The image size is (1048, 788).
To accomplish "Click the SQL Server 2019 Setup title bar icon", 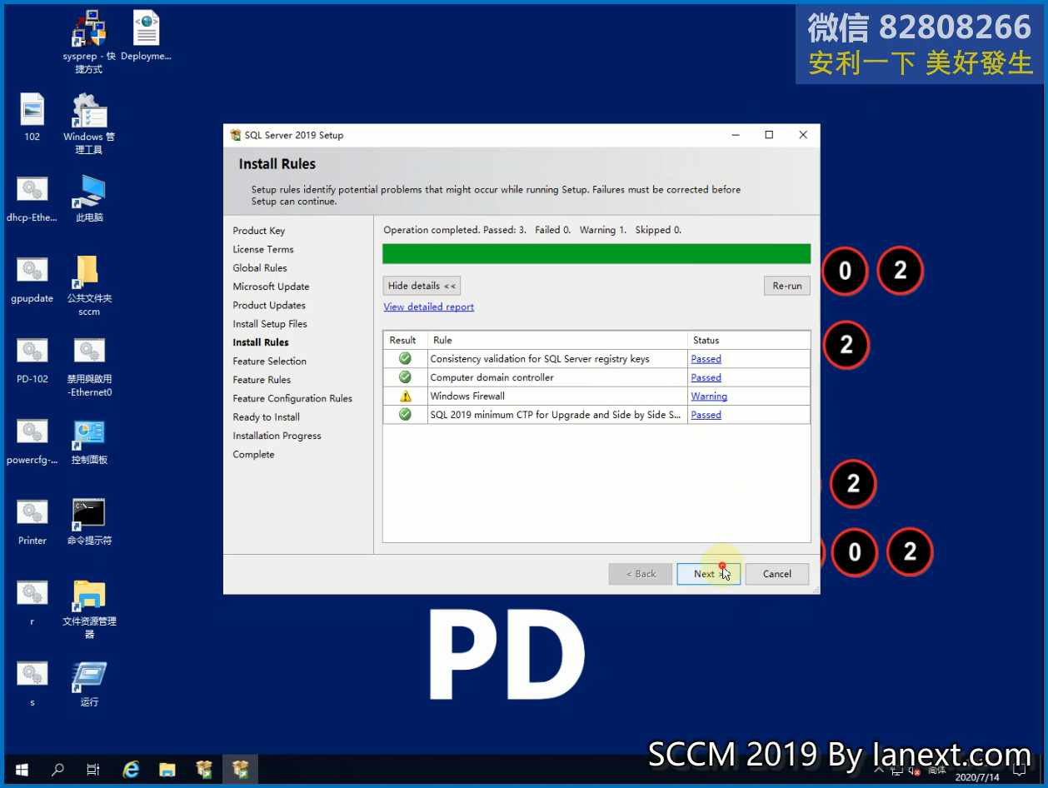I will coord(236,135).
